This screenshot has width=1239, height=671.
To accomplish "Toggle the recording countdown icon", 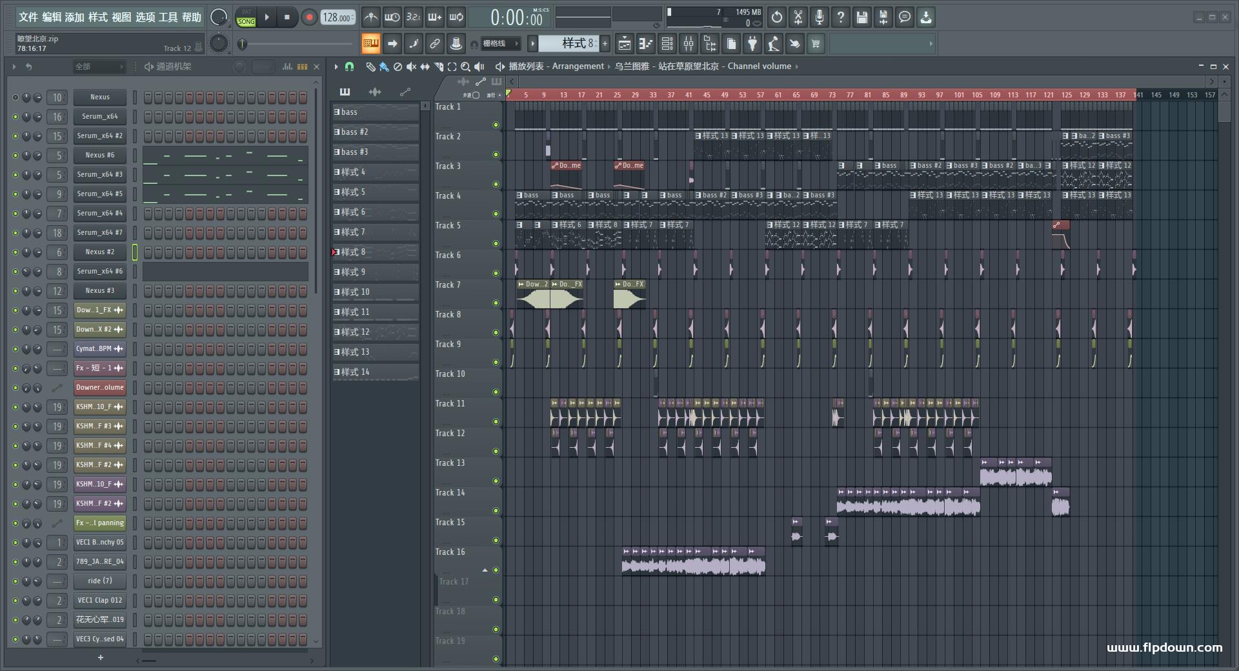I will click(413, 17).
